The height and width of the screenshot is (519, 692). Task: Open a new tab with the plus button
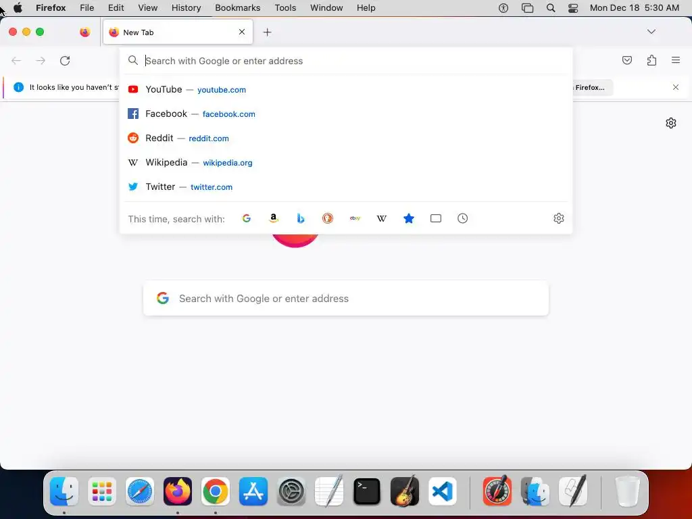[267, 32]
